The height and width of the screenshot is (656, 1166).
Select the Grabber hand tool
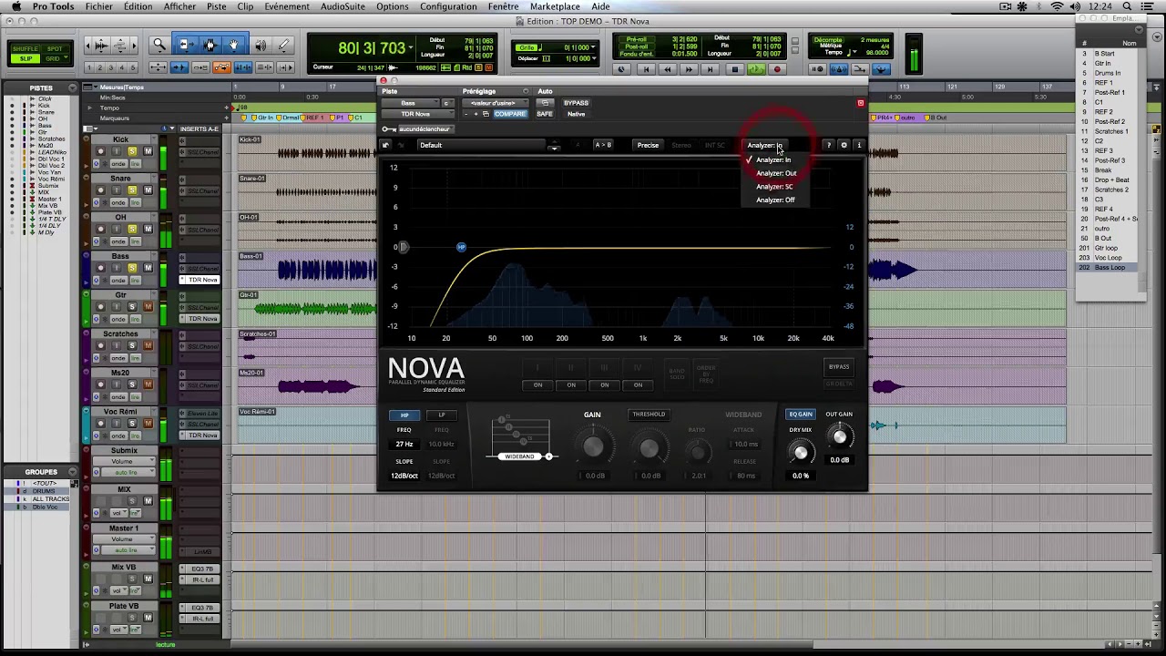234,45
